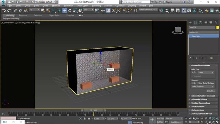The image size is (220, 124).
Task: Open the Select by Name dialog
Action: coord(48,10)
